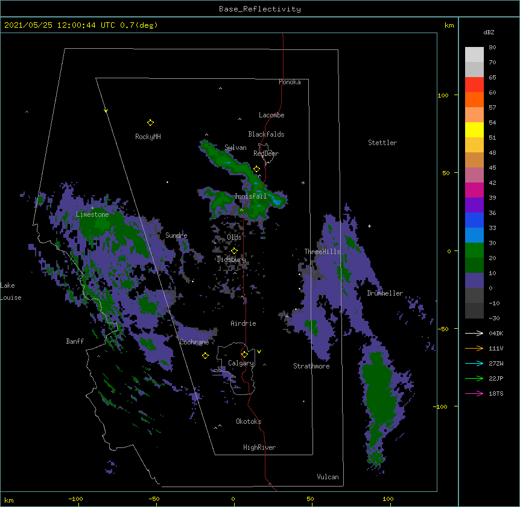The height and width of the screenshot is (507, 520).
Task: Click the RedDeer city label
Action: click(x=266, y=154)
